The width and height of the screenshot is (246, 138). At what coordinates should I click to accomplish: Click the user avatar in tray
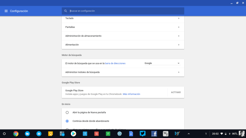[x=242, y=134]
